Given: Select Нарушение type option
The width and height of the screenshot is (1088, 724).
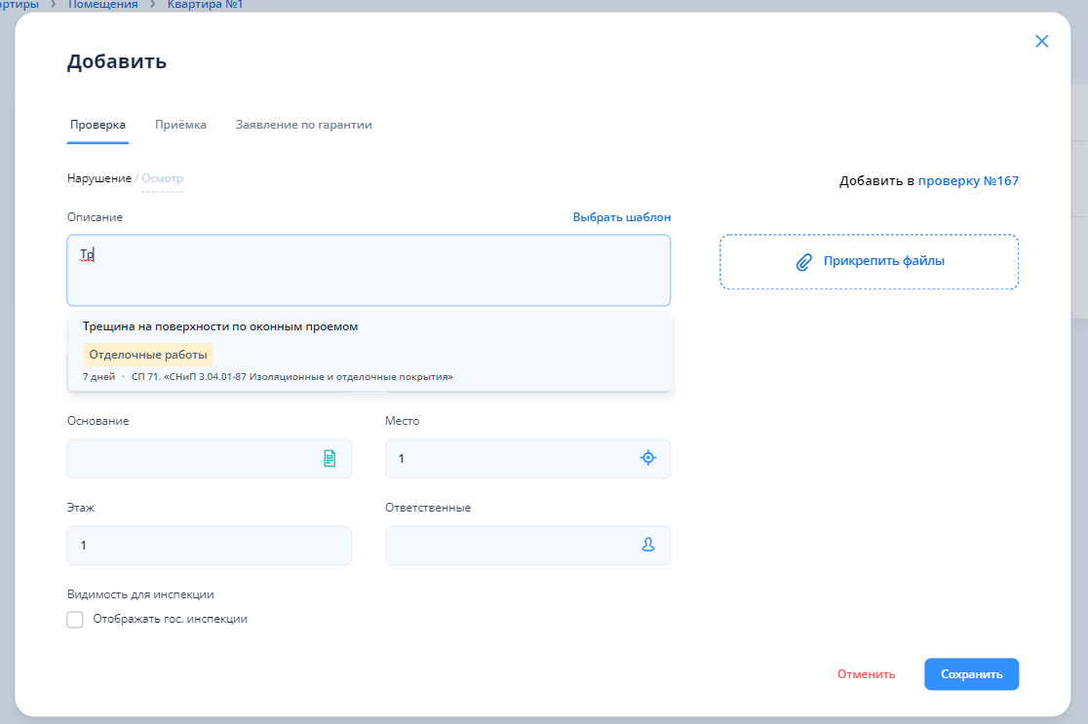Looking at the screenshot, I should pyautogui.click(x=98, y=178).
